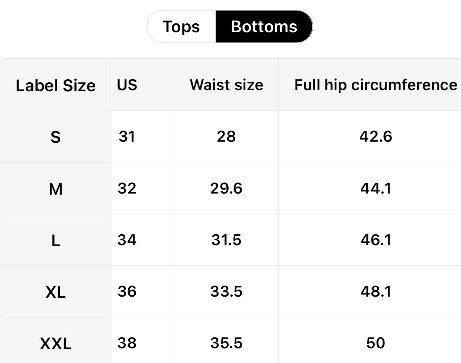Switch to the Tops tab
This screenshot has height=363, width=461.
click(x=181, y=27)
